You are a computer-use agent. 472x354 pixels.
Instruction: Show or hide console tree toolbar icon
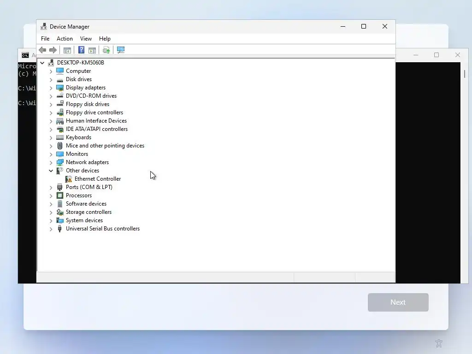(67, 50)
